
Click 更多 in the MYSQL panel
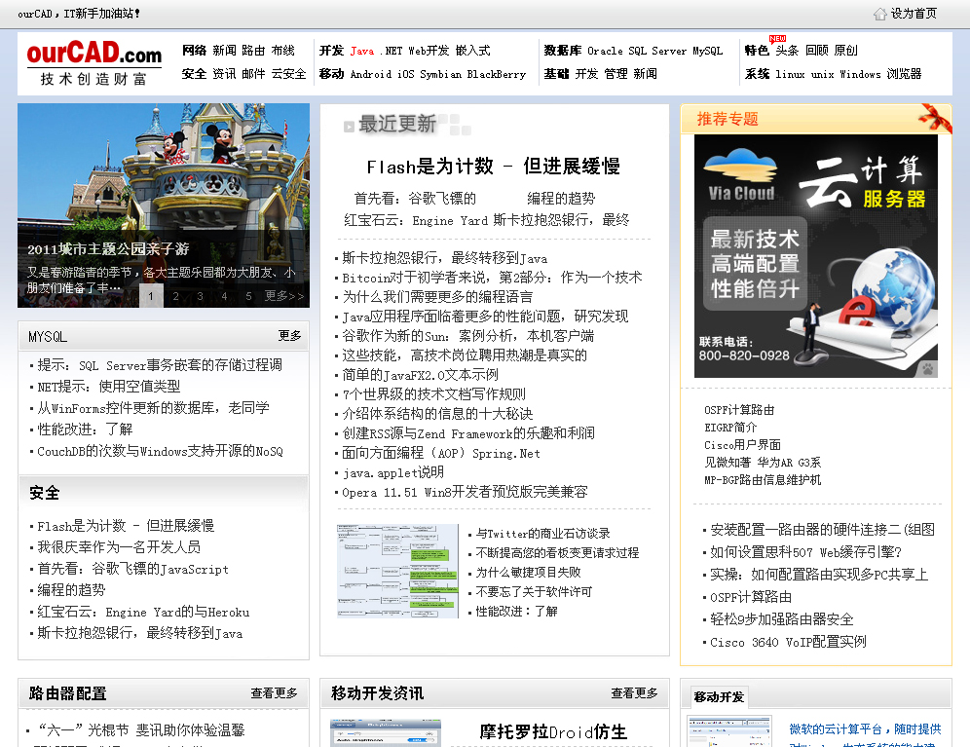pos(289,335)
